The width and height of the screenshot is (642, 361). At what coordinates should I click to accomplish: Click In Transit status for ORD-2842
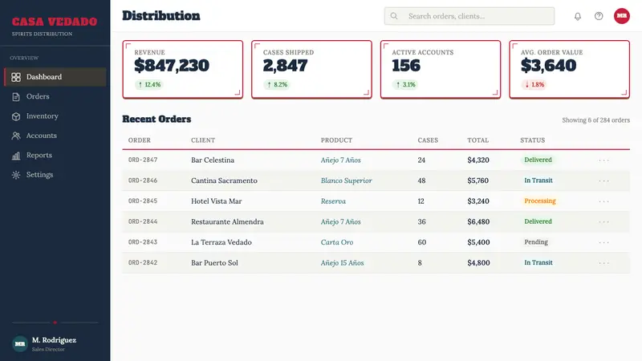538,262
